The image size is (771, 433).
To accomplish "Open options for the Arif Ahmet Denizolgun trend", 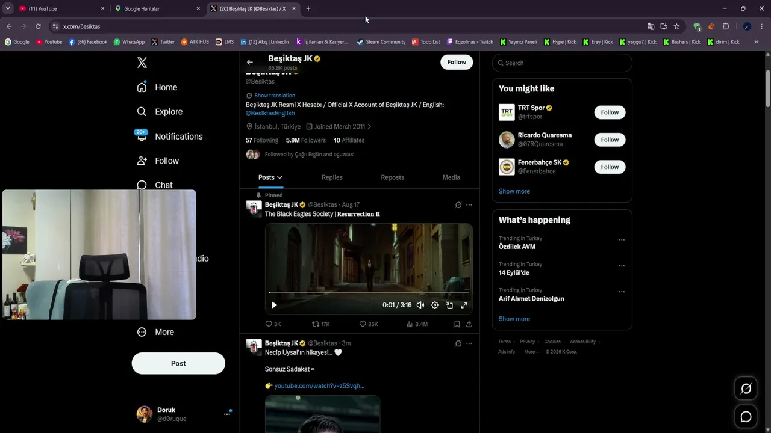I will tap(622, 292).
